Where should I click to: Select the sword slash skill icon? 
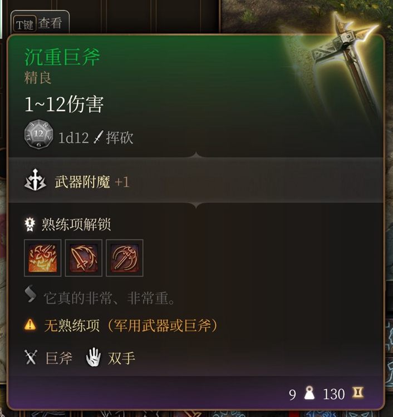83,258
